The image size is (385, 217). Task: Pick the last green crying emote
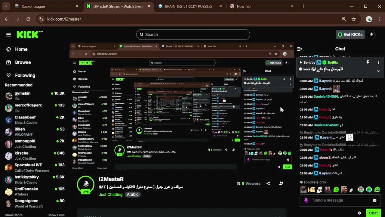click(x=377, y=190)
